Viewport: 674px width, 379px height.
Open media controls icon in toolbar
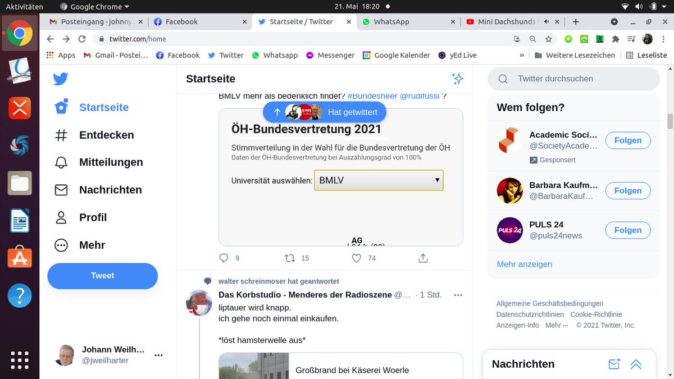pos(631,39)
